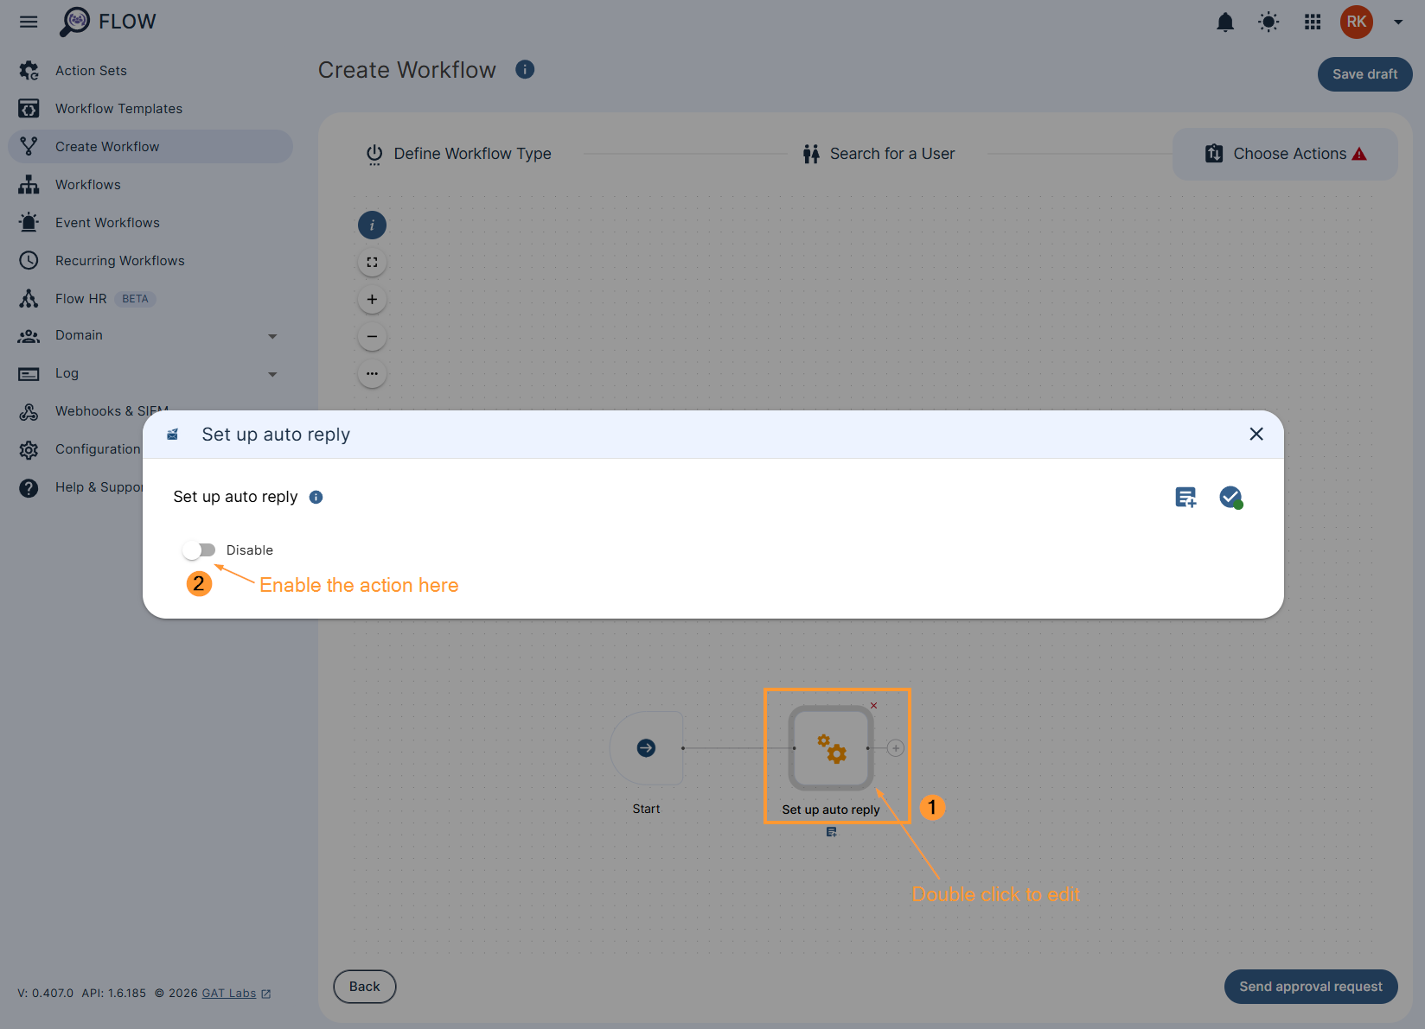Enable the Disable toggle for auto reply
Screen dimensions: 1425x1029
198,549
